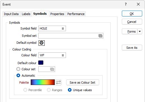Screen dimensions: 145x102
Task: Select the Colour set radio button
Action: pos(18,69)
